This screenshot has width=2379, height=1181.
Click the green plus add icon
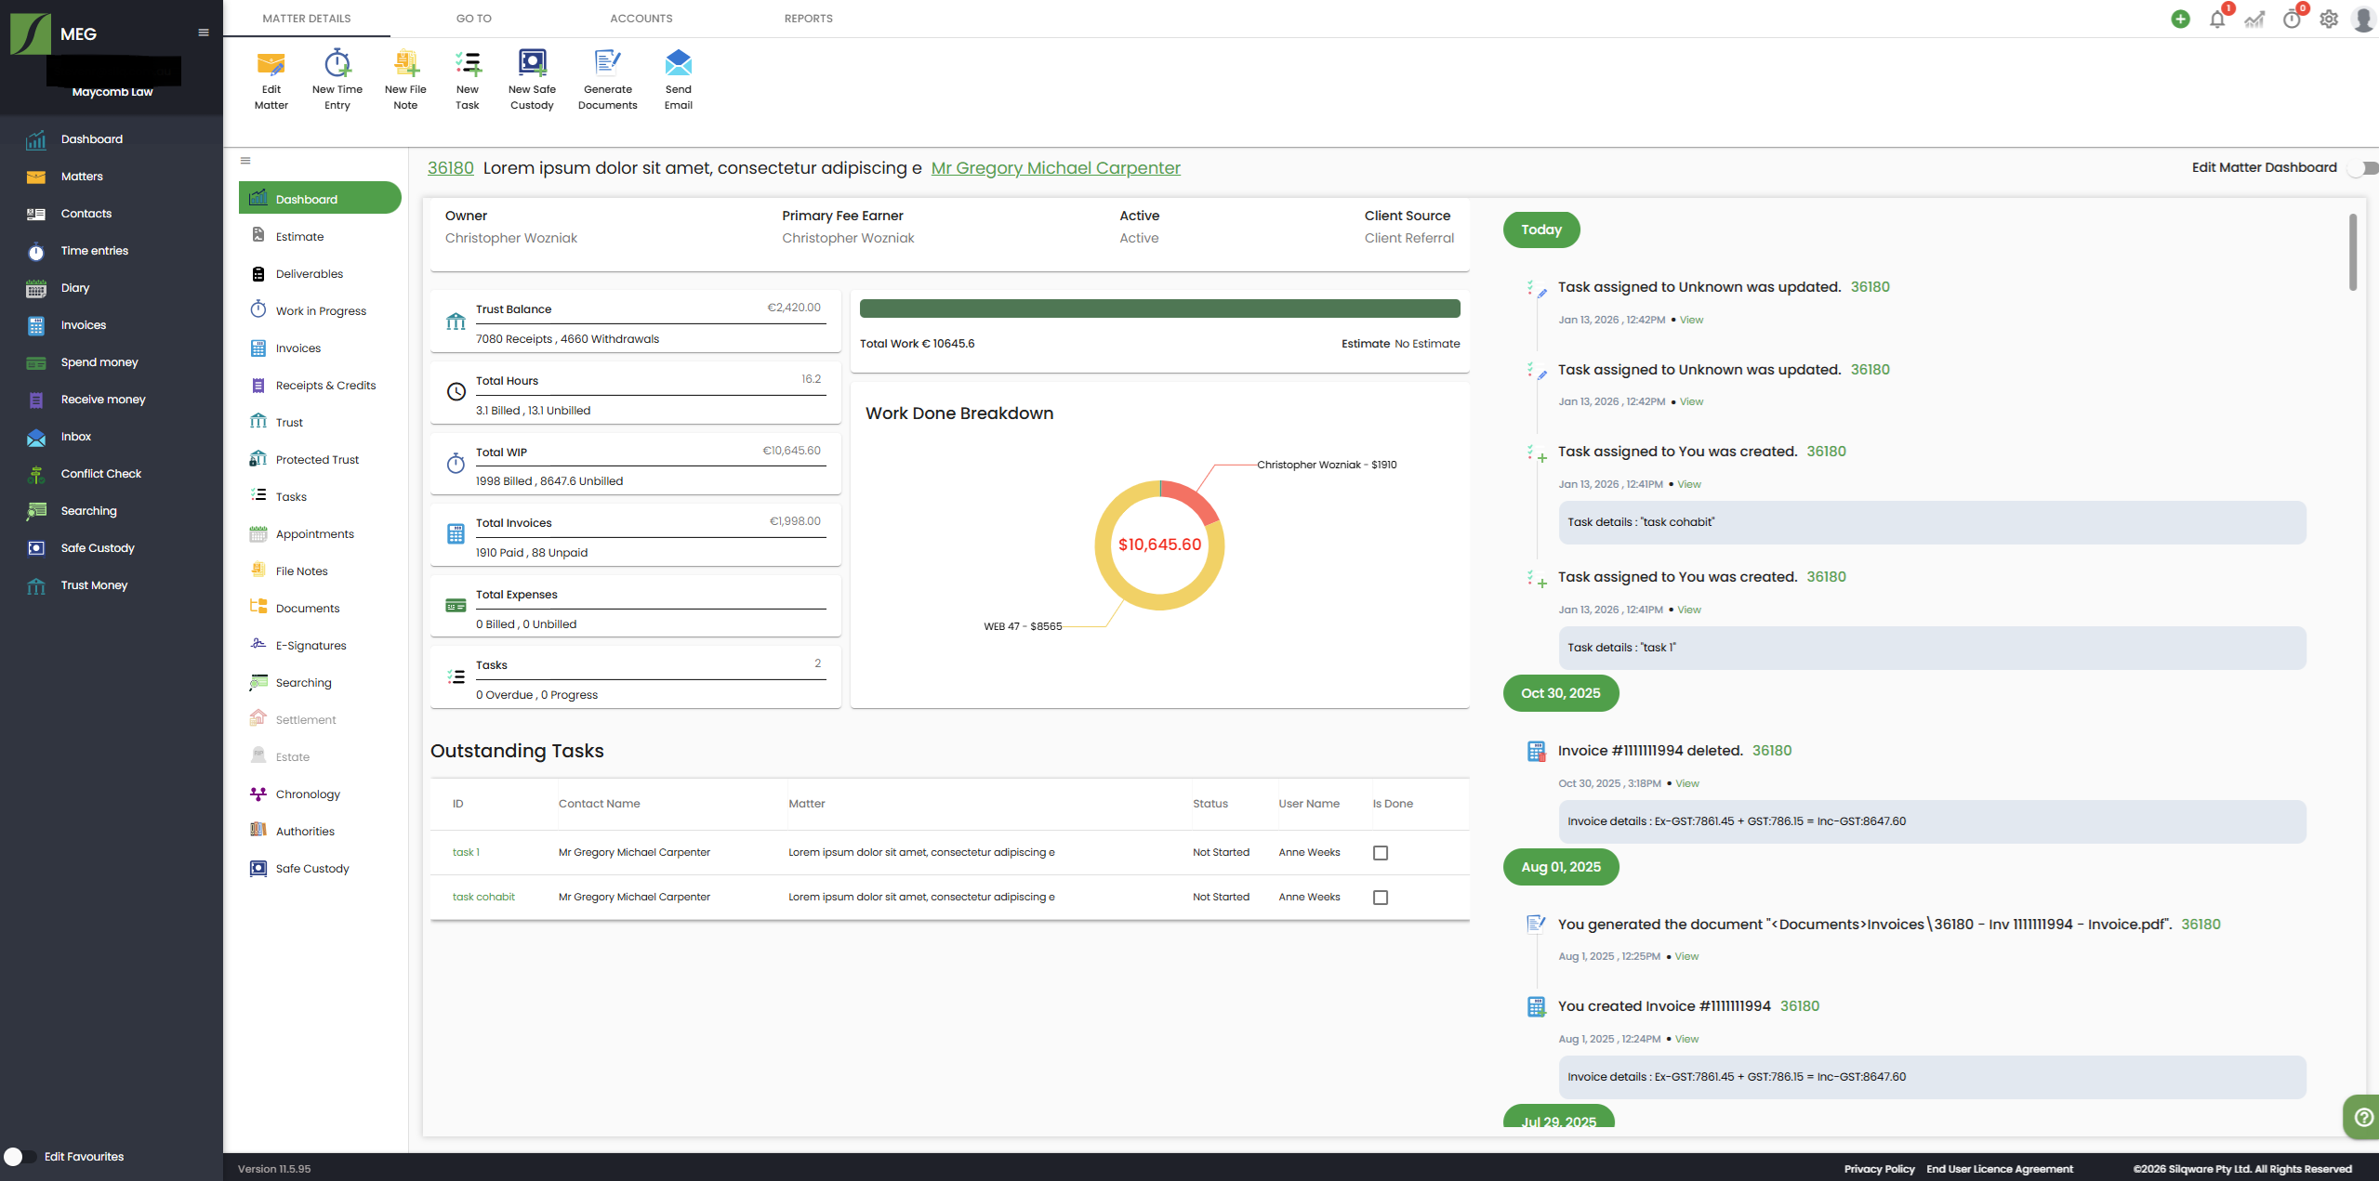(2180, 20)
